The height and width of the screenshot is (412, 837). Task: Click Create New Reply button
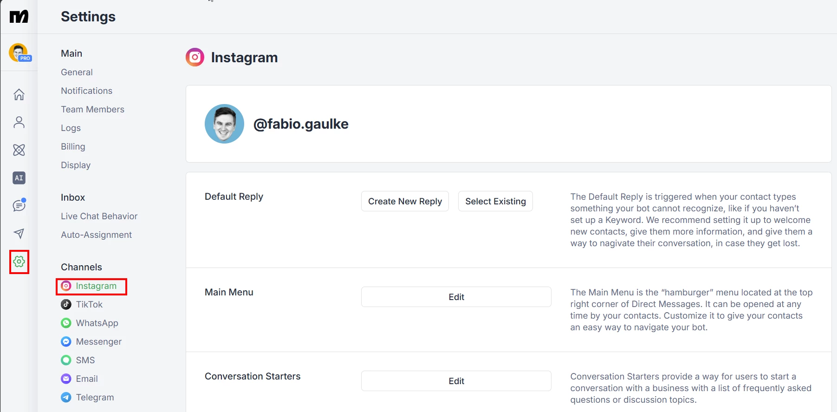405,201
